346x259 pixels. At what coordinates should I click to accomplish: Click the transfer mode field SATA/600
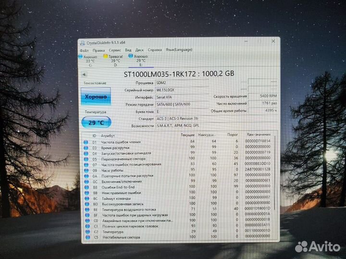tap(182, 104)
